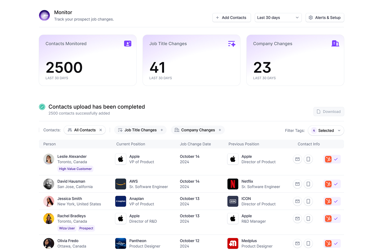Image resolution: width=383 pixels, height=251 pixels.
Task: Click HubSpot icon in David Hausman row
Action: coord(328,184)
